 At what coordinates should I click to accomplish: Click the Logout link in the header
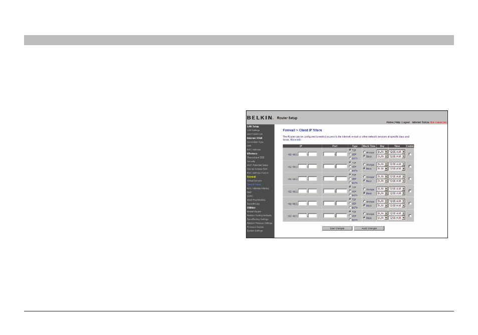[x=406, y=122]
